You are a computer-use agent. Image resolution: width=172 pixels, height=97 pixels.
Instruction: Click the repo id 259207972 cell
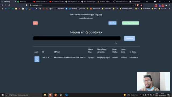point(47,58)
